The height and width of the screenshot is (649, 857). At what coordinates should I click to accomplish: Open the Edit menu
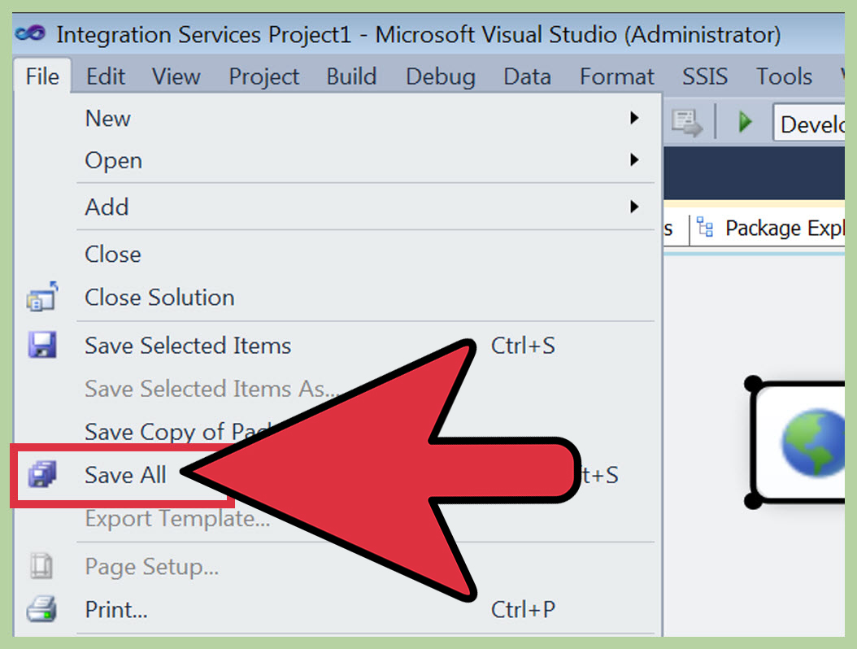point(106,76)
